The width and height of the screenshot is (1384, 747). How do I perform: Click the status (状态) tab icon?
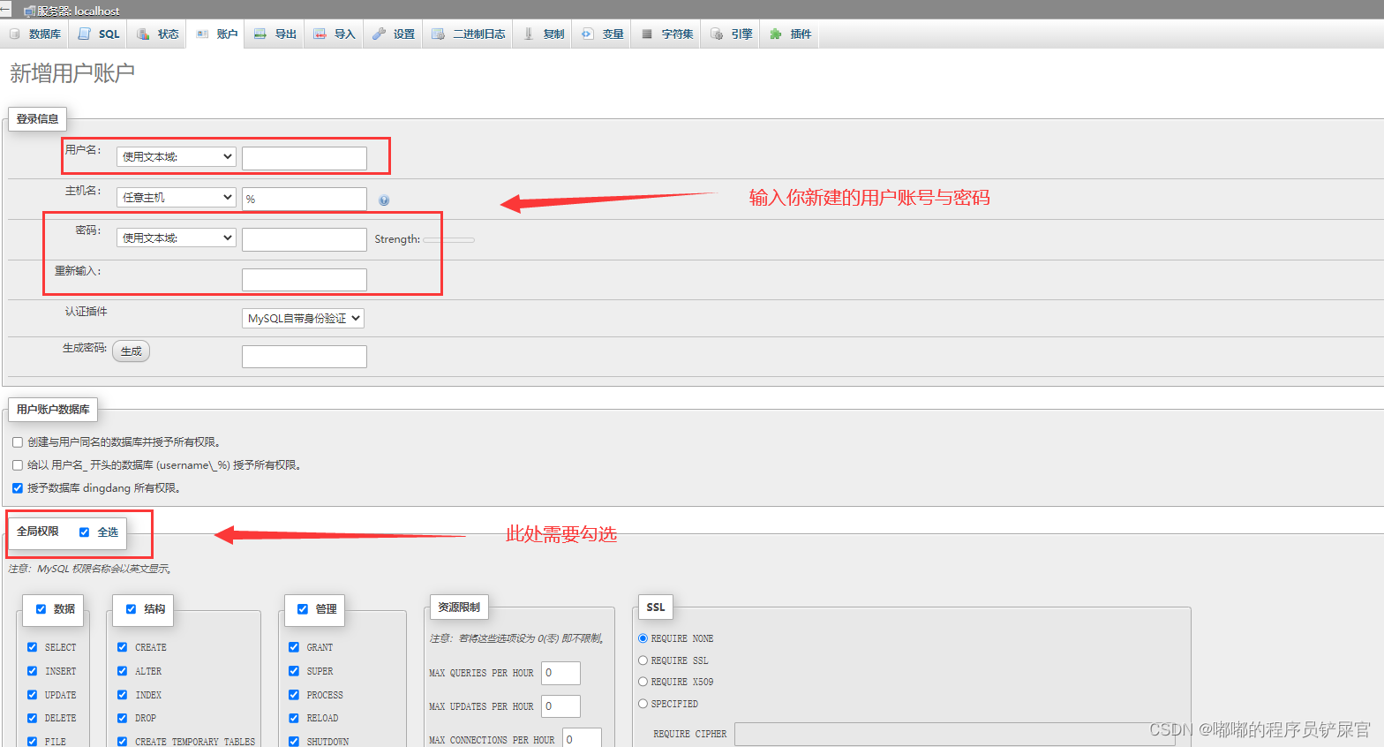[143, 34]
